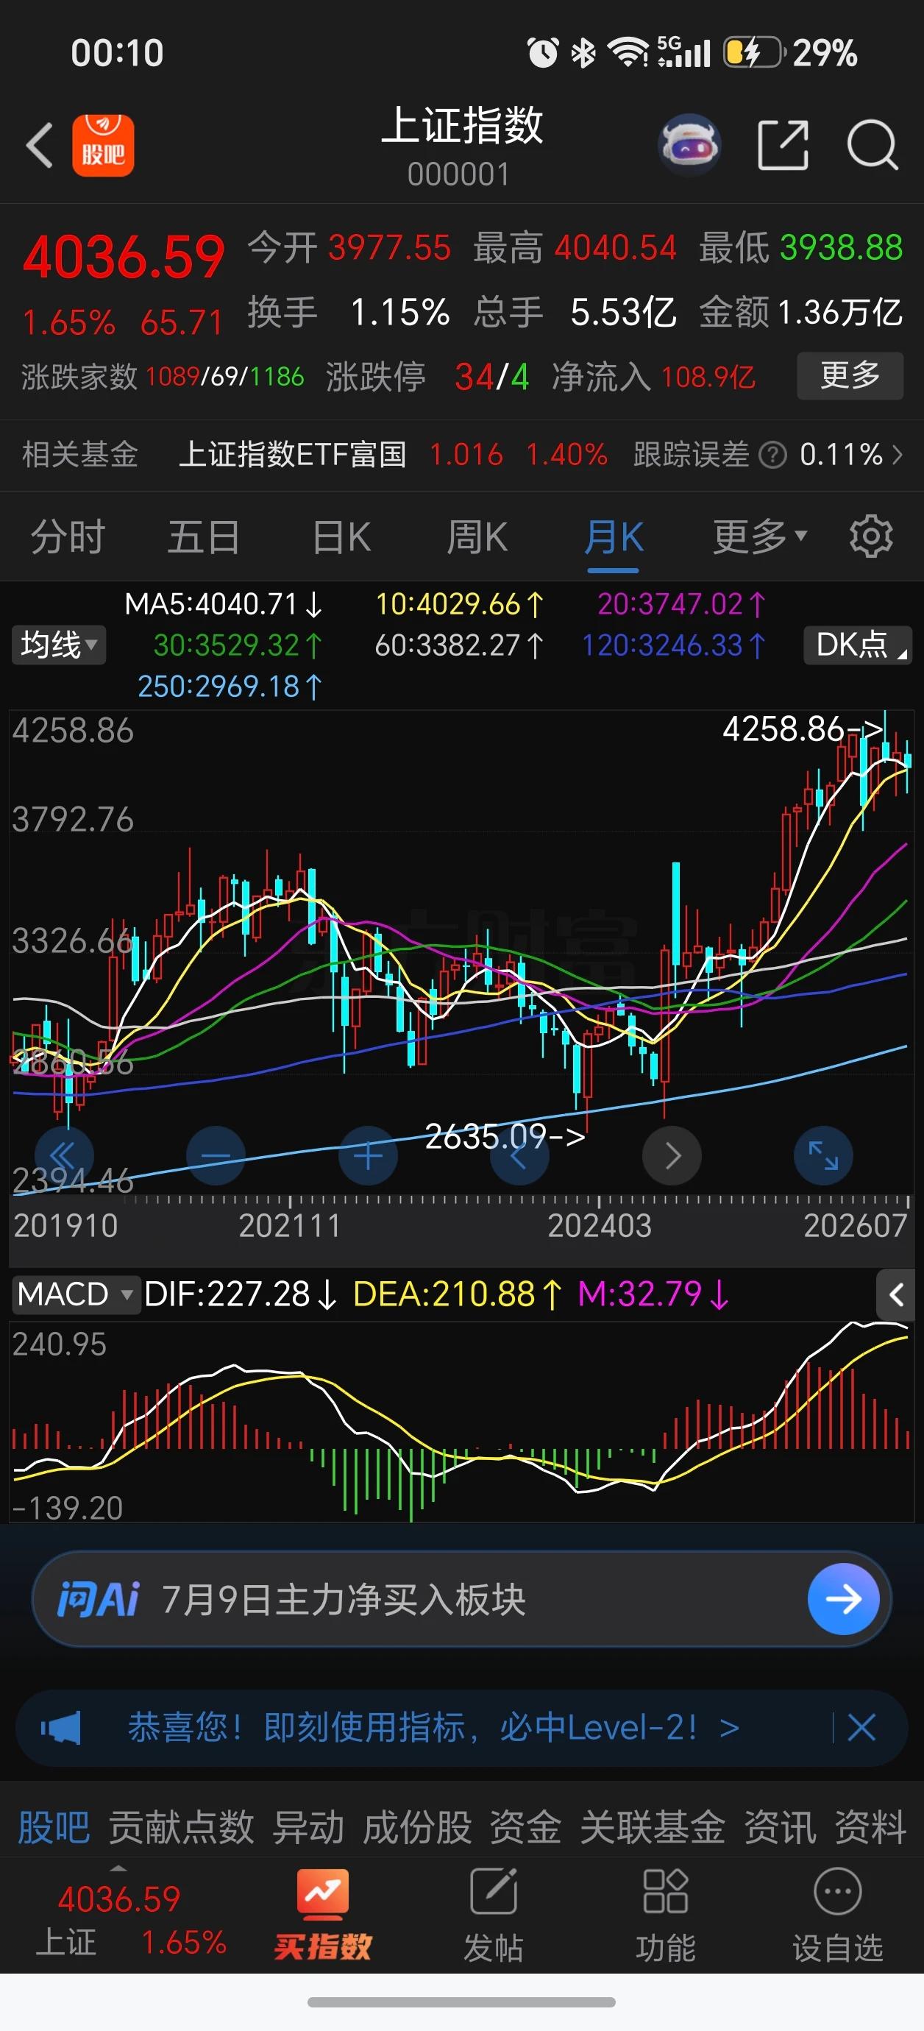Tap the 更多 quote details button
Image resolution: width=924 pixels, height=2031 pixels.
click(850, 375)
